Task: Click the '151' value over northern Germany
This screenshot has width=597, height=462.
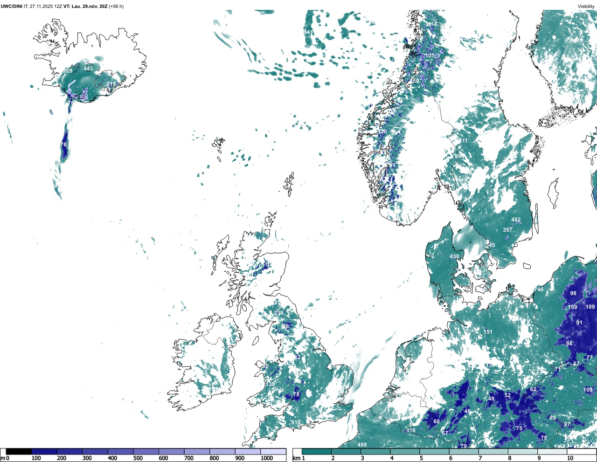Action: [488, 332]
